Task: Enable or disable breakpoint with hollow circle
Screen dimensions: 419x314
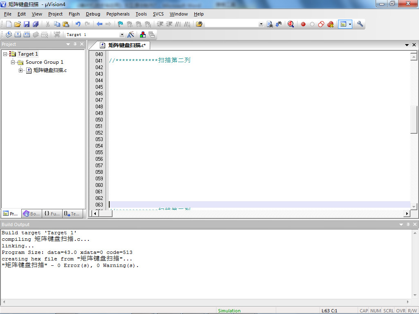Action: (312, 24)
